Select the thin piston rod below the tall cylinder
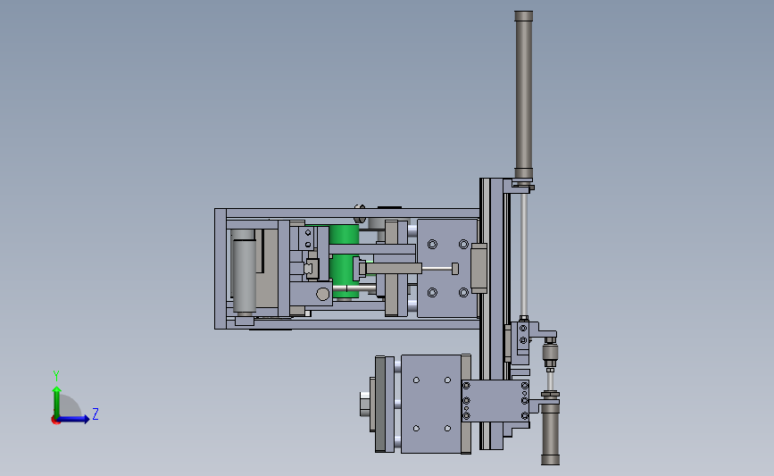774x476 pixels. click(524, 253)
